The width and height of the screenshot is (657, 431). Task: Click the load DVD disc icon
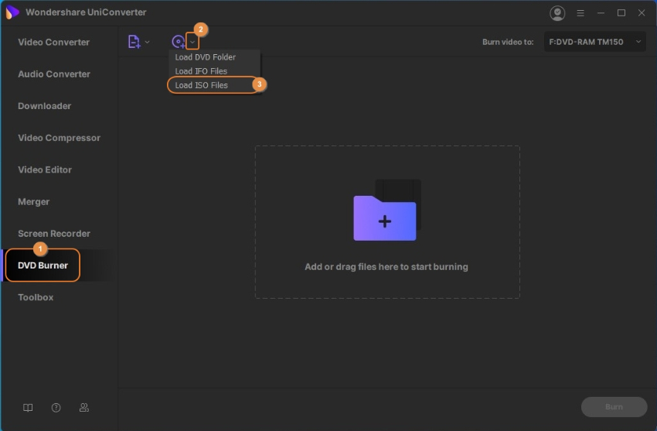(x=178, y=42)
